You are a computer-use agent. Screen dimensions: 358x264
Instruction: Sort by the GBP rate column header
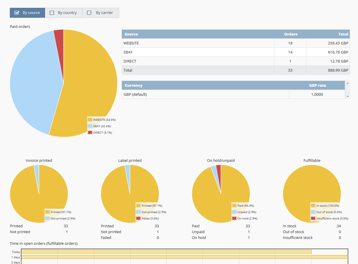pos(317,86)
